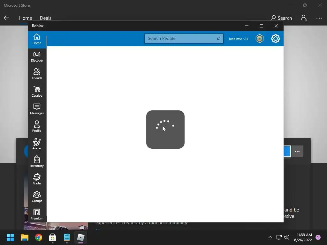327x245 pixels.
Task: Open the taskbar clock and date
Action: click(x=303, y=237)
